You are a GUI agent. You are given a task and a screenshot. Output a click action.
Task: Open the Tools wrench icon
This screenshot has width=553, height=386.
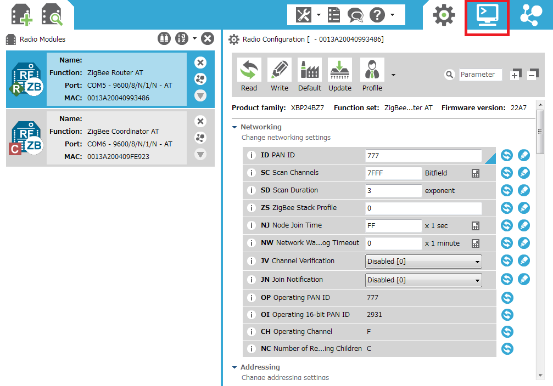(x=303, y=15)
